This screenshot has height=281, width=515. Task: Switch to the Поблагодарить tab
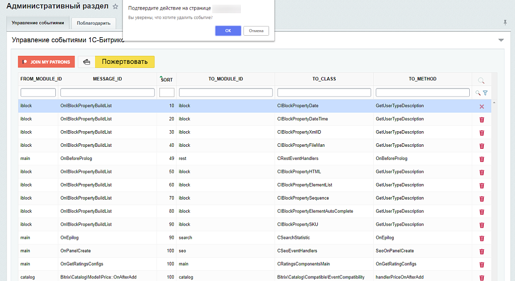click(94, 23)
